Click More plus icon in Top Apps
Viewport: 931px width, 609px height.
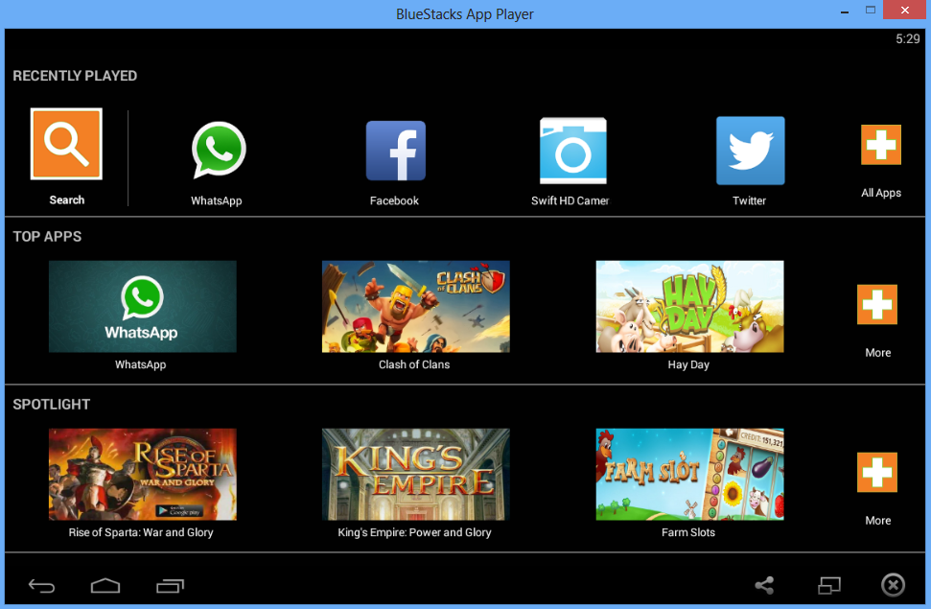tap(877, 304)
